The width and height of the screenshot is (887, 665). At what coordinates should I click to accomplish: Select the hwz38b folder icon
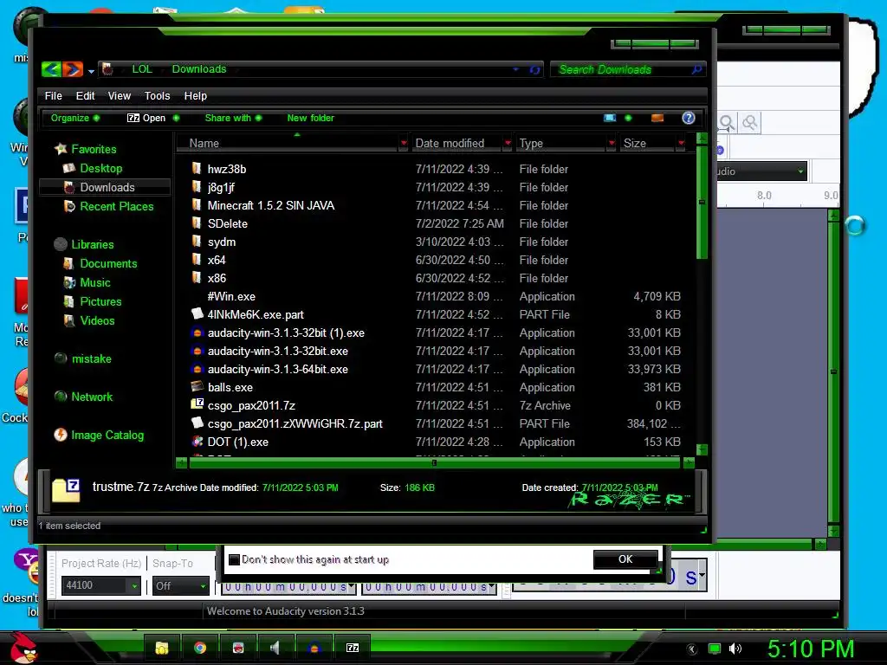(197, 169)
